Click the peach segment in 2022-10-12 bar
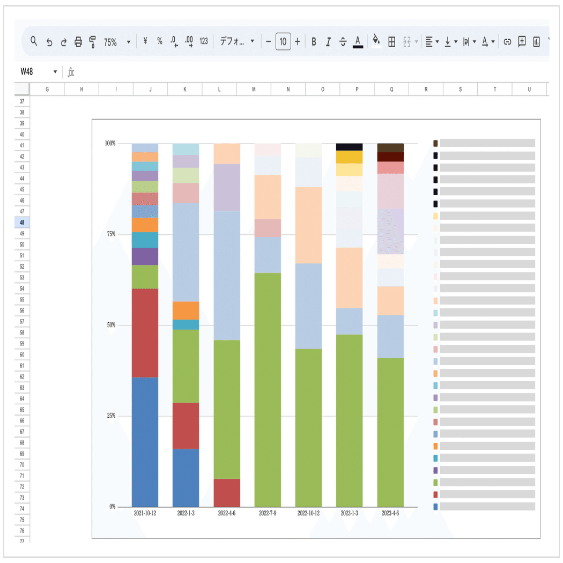The width and height of the screenshot is (563, 563). pyautogui.click(x=308, y=225)
